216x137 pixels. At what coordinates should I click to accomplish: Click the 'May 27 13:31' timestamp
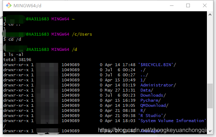coord(120,90)
